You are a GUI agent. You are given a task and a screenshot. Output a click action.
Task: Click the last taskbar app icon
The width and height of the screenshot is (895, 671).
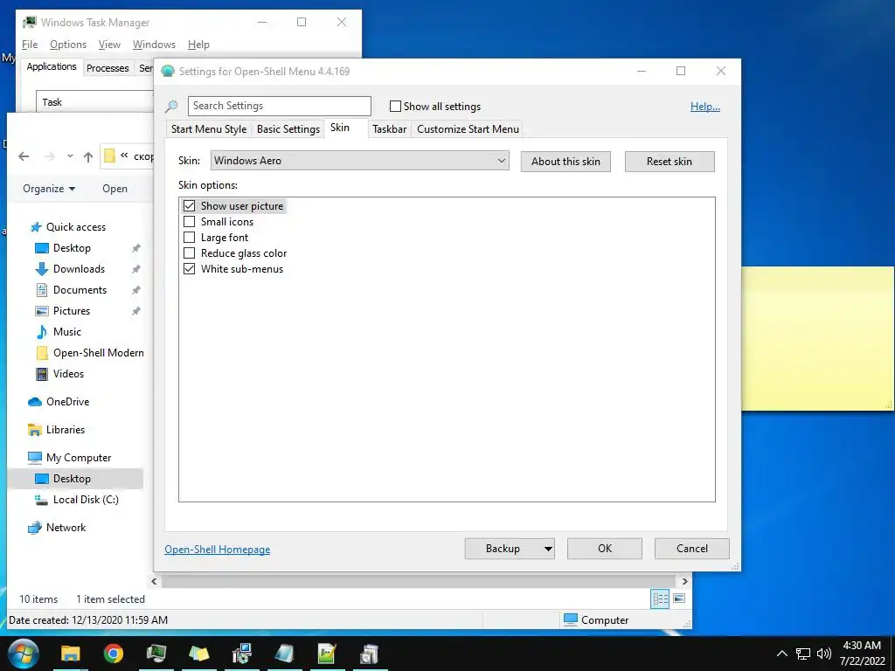370,654
